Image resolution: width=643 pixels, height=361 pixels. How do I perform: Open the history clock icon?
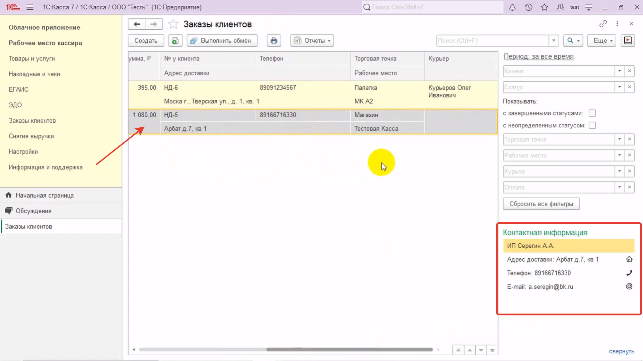528,7
